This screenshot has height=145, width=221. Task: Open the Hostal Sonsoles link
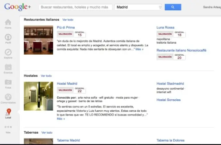pyautogui.click(x=169, y=100)
